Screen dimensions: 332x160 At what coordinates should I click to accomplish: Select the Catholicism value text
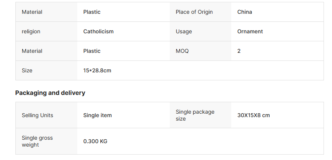[98, 31]
